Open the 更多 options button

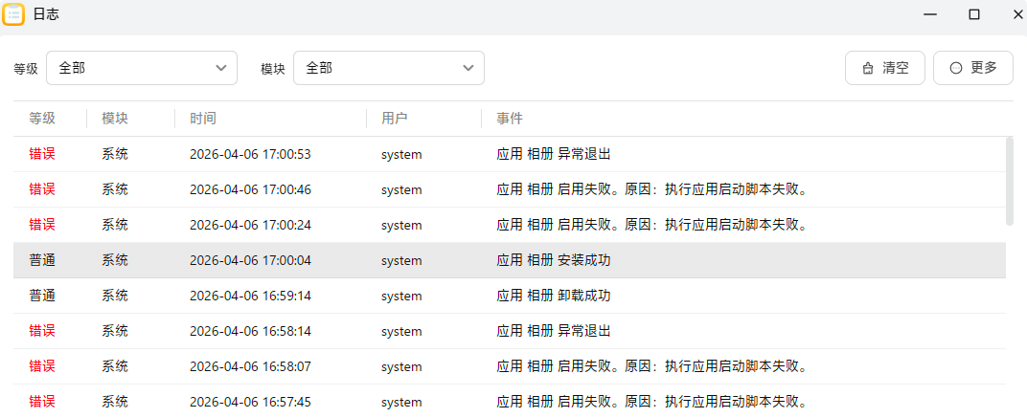point(973,68)
